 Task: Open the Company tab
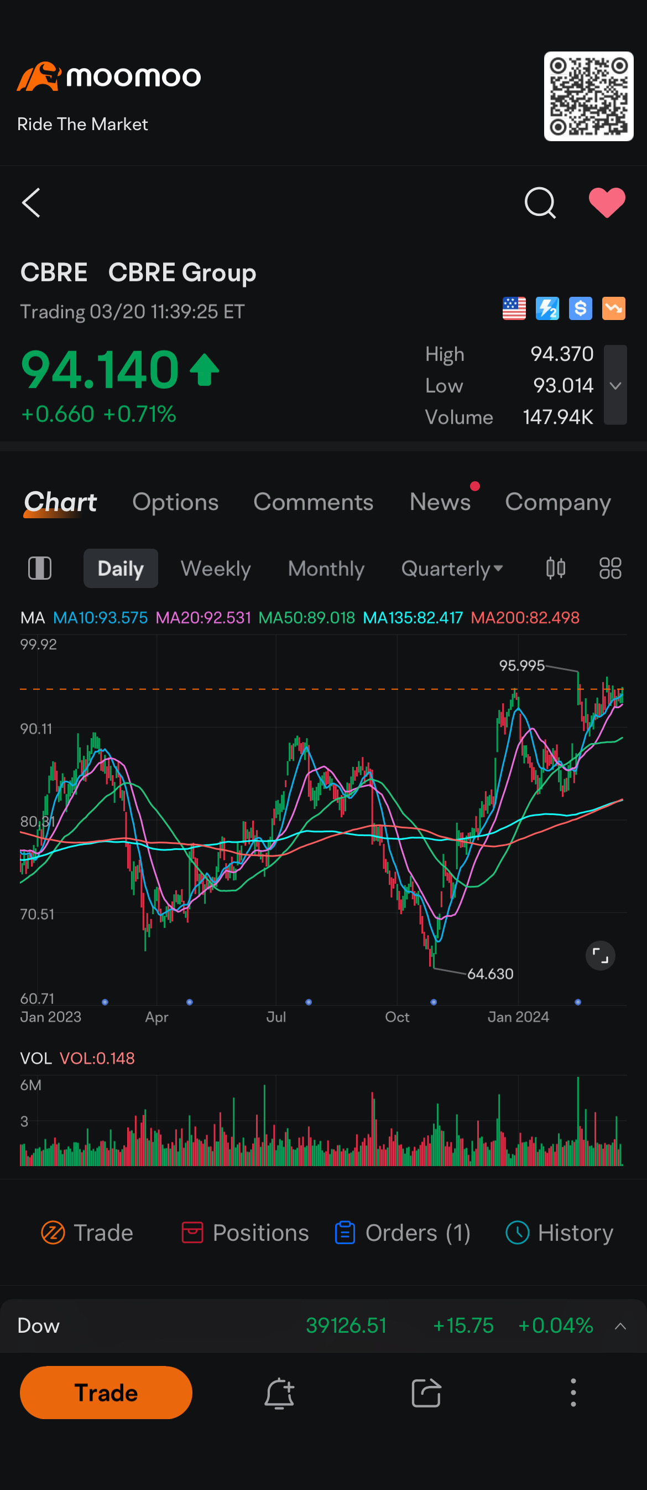557,502
